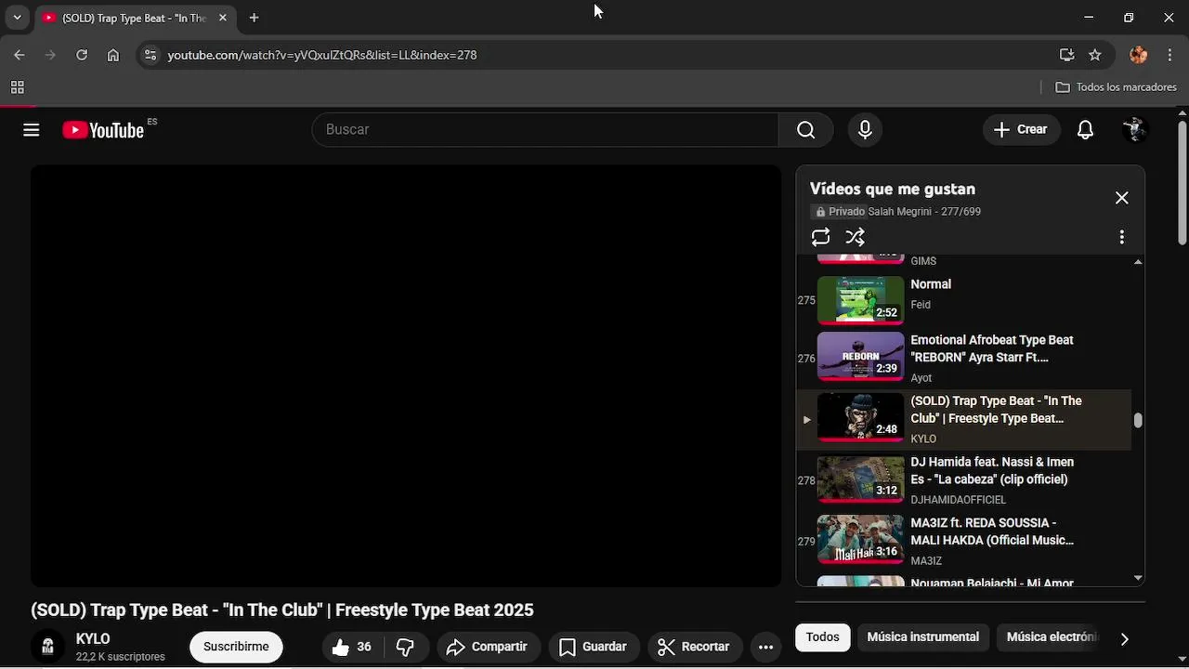Image resolution: width=1189 pixels, height=669 pixels.
Task: Open the YouTube hamburger guide menu
Action: [32, 130]
